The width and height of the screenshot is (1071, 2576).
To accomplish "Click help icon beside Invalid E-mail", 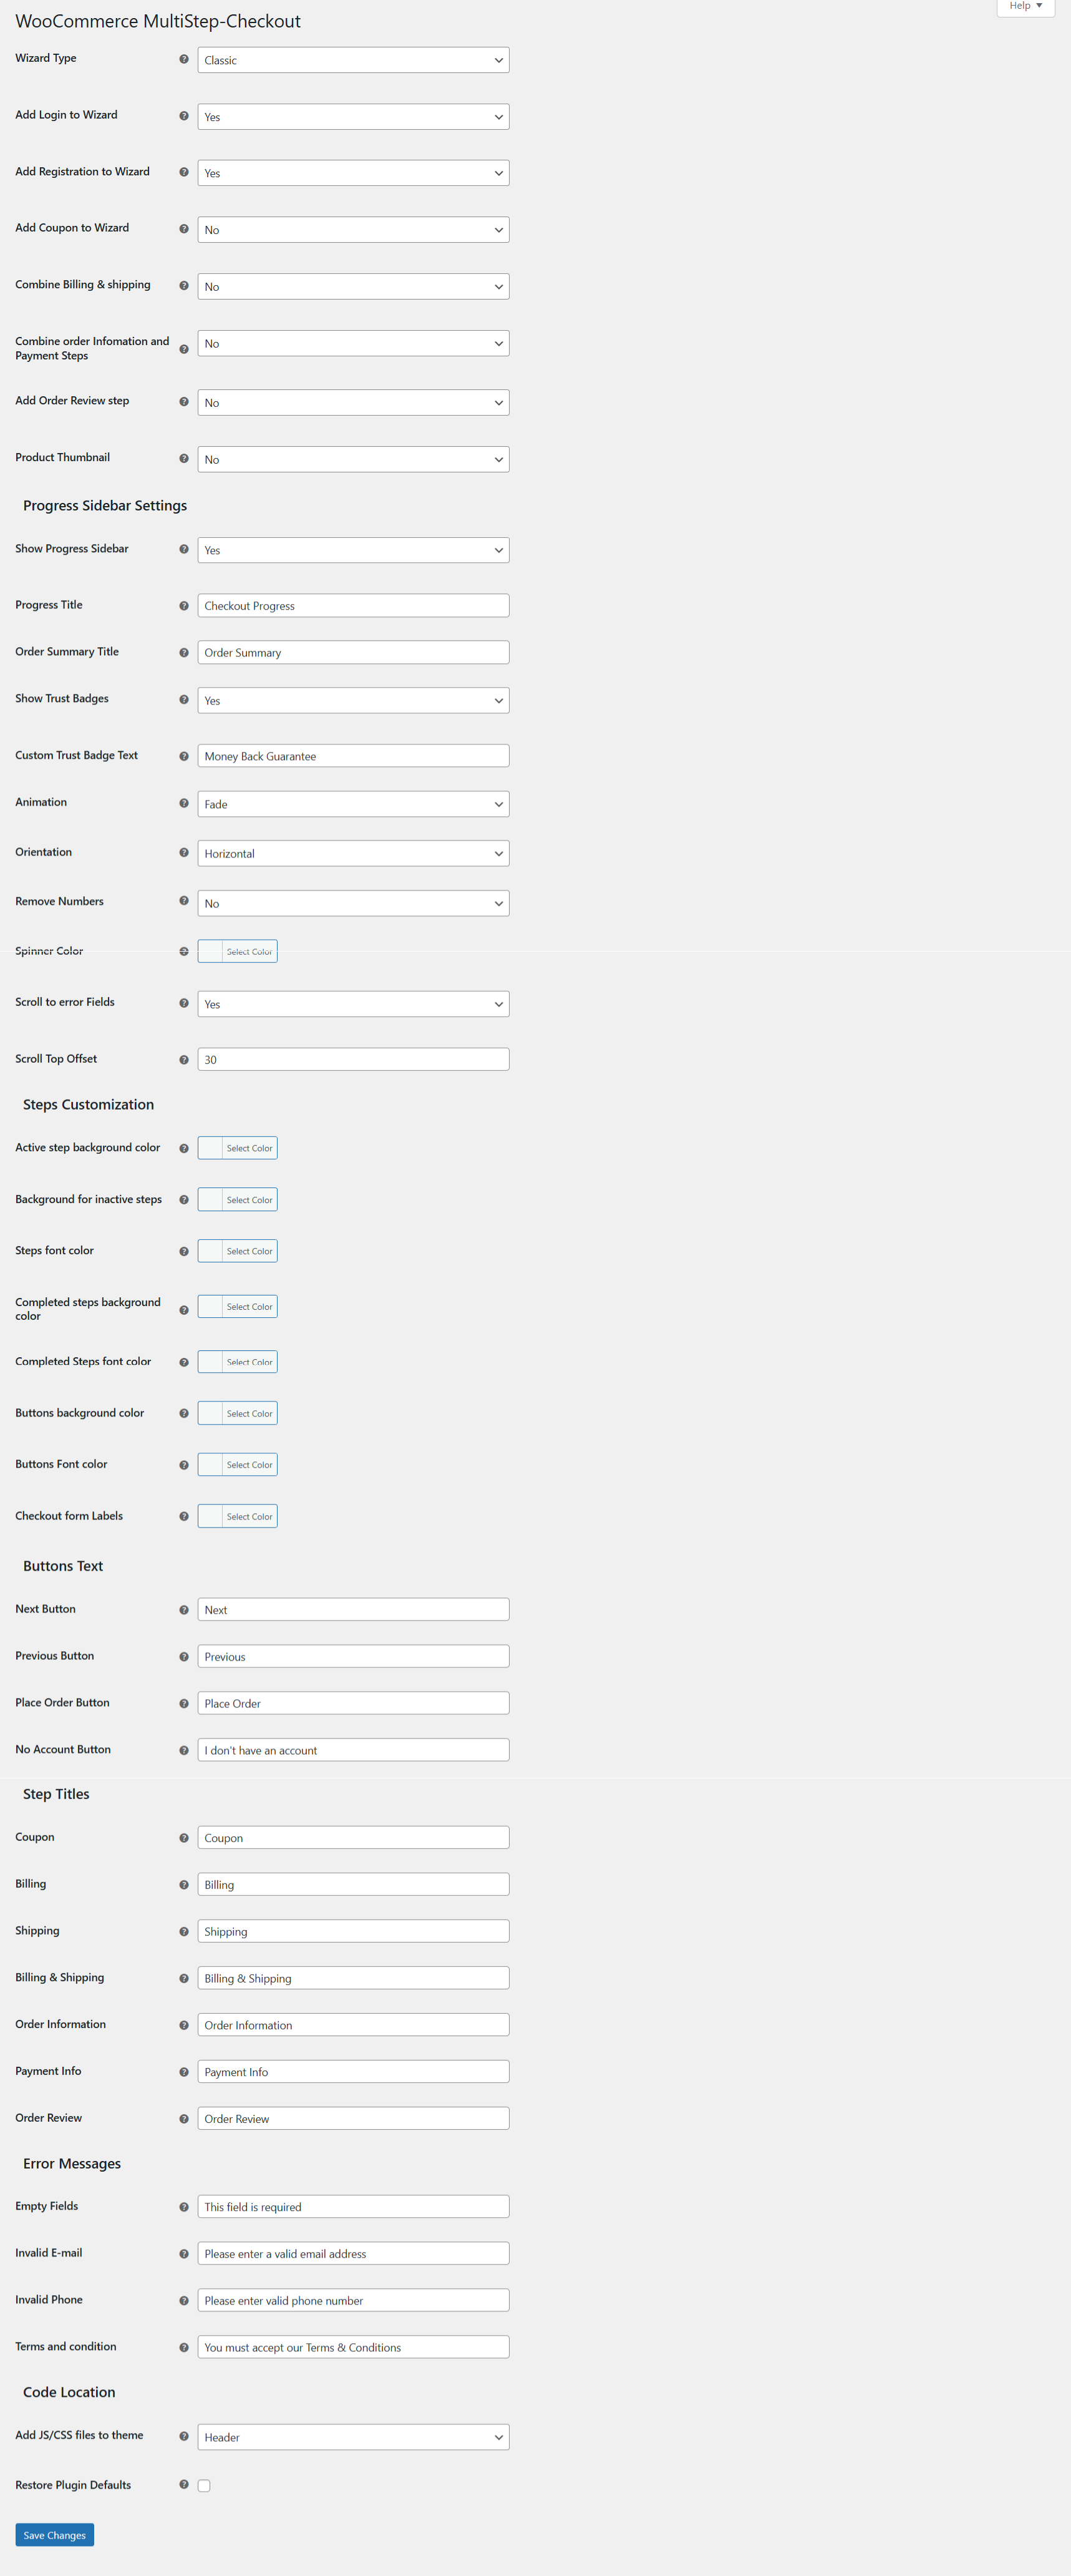I will pos(184,2253).
